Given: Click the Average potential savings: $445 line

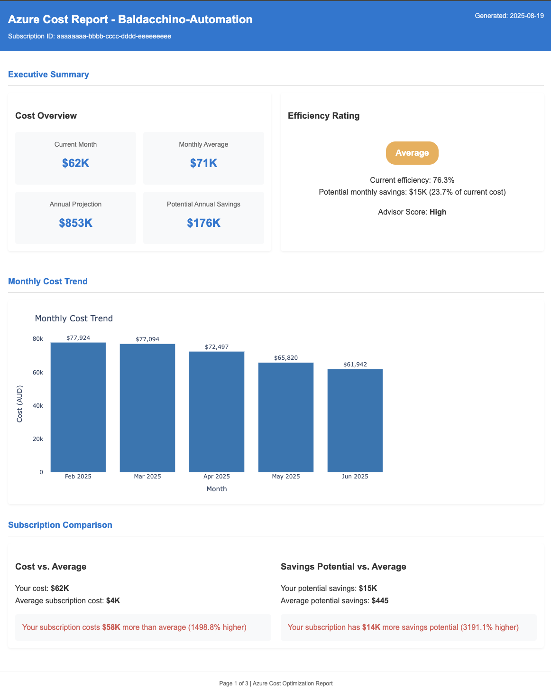Looking at the screenshot, I should [x=335, y=601].
